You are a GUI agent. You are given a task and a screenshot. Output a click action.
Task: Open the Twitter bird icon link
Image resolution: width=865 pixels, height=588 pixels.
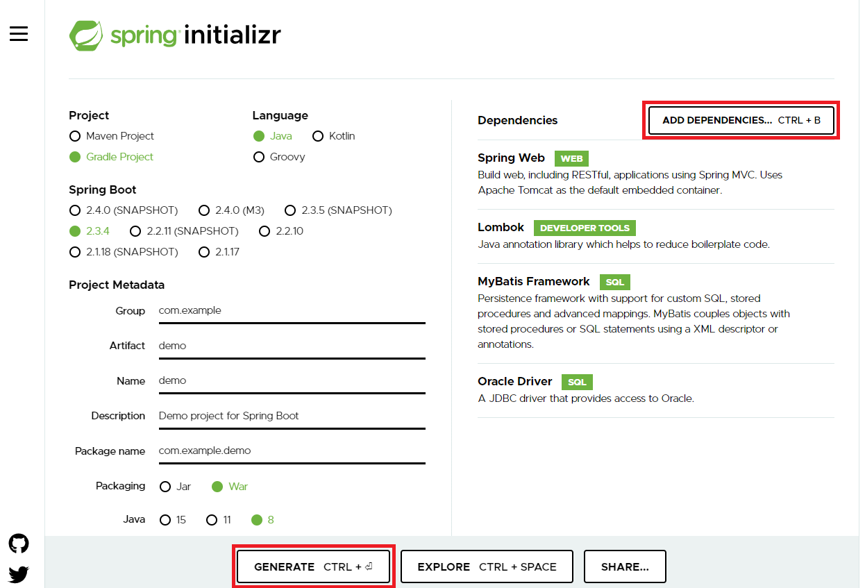(x=19, y=574)
